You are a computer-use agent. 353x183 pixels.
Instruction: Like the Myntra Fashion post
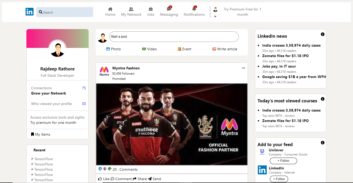point(104,179)
